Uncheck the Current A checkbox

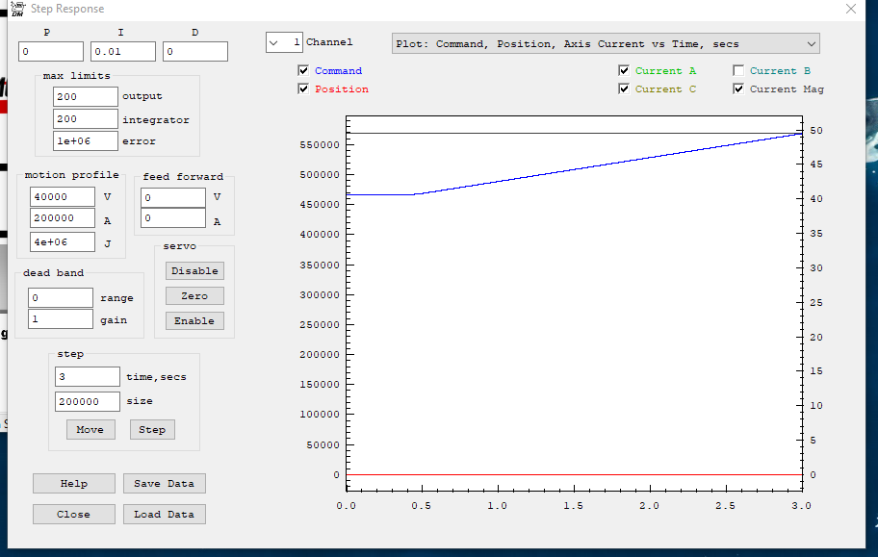(624, 71)
